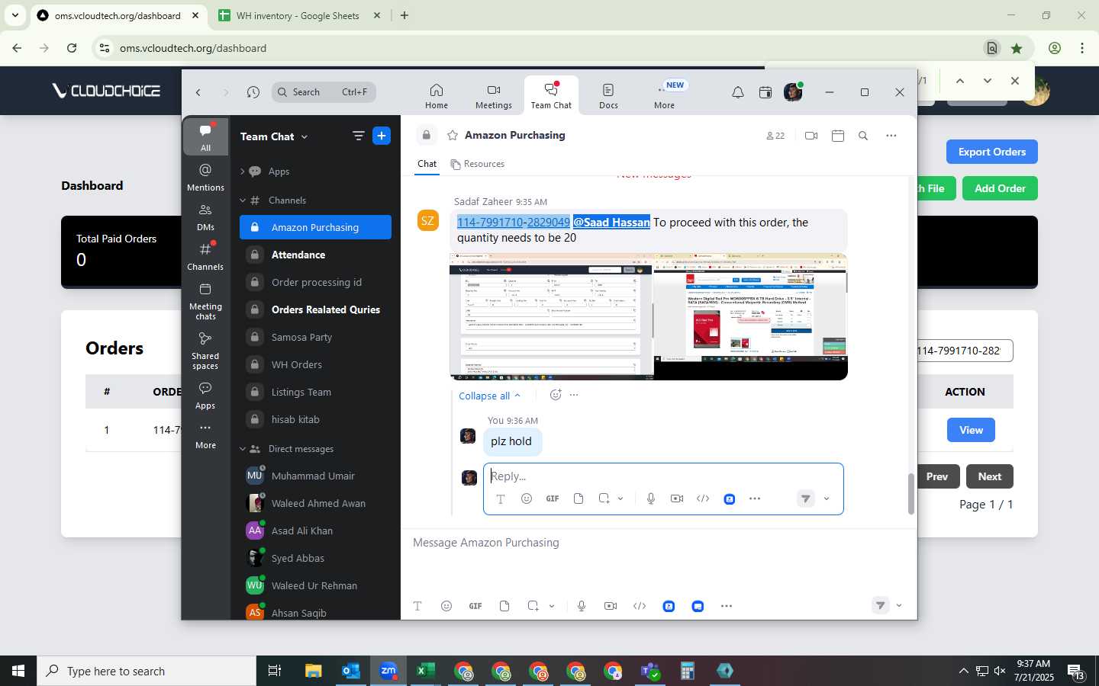1099x686 pixels.
Task: Switch to Resources tab in channel
Action: [x=478, y=164]
